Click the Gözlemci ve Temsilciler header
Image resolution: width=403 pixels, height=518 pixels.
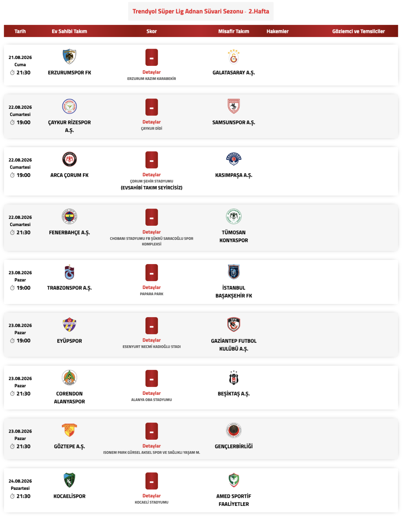358,31
